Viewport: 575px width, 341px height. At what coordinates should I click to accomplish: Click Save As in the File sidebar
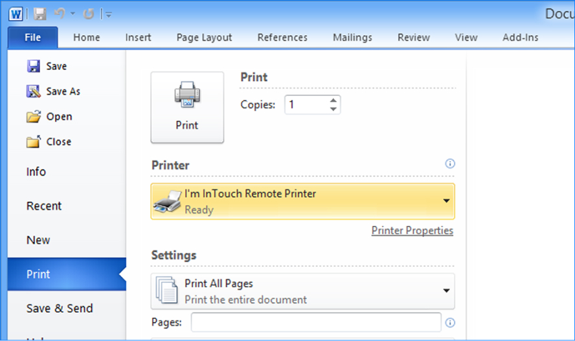point(63,91)
